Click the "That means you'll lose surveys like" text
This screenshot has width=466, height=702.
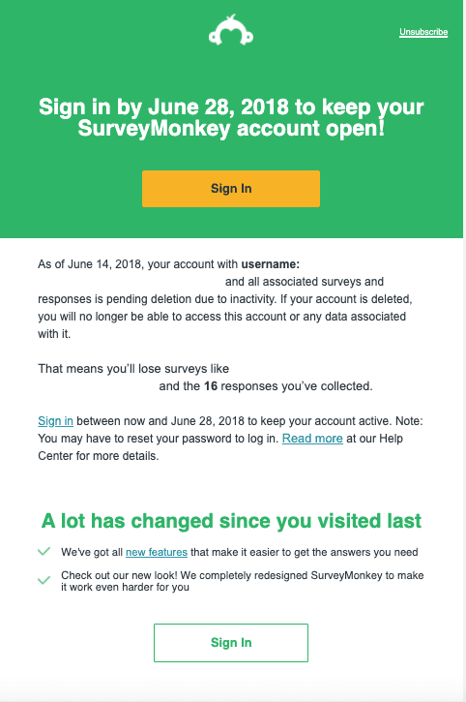coord(133,369)
